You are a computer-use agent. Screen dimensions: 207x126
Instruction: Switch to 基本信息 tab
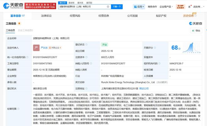point(18,16)
